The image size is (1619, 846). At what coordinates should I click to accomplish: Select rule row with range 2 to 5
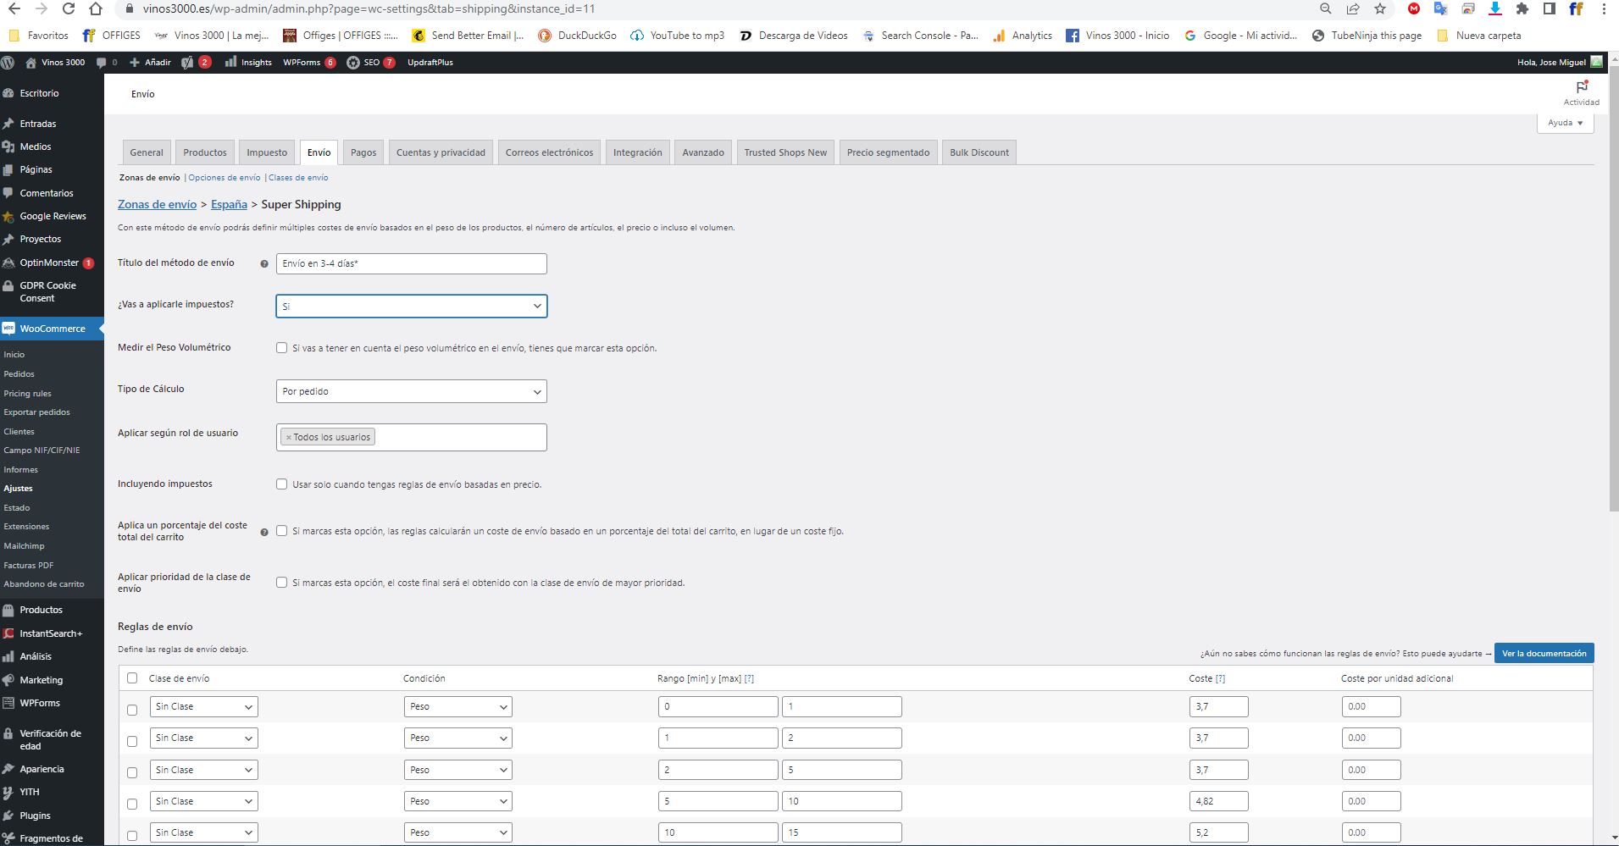[132, 772]
